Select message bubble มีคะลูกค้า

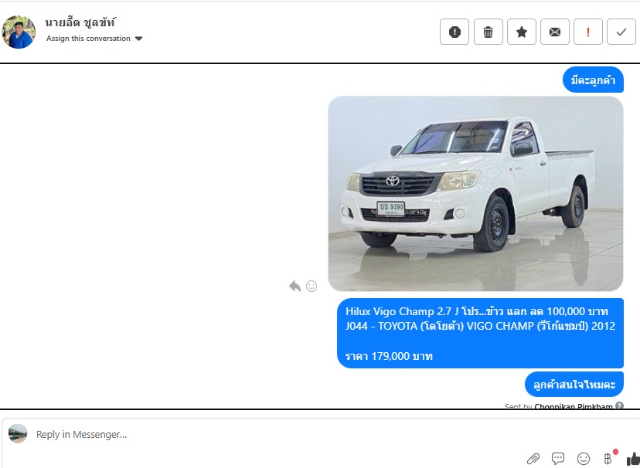593,80
